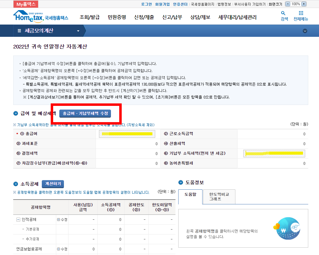Click 수정 for 연금보험료공제
319x255 pixels.
click(x=62, y=249)
